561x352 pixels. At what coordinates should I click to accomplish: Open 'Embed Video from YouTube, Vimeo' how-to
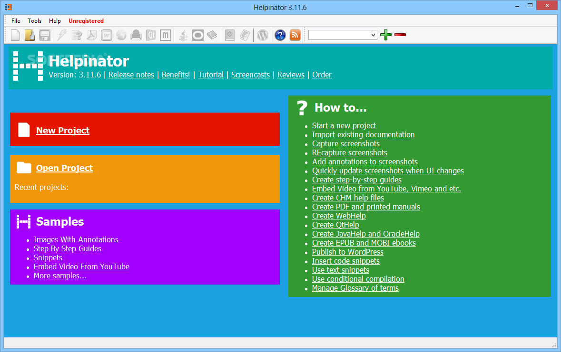pos(386,189)
